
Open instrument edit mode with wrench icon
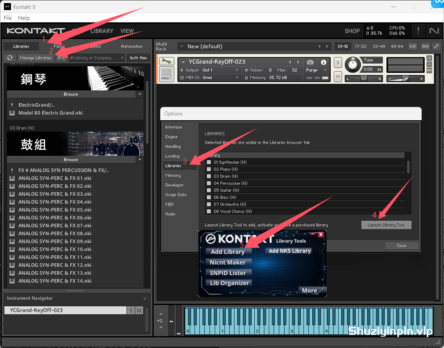[166, 61]
